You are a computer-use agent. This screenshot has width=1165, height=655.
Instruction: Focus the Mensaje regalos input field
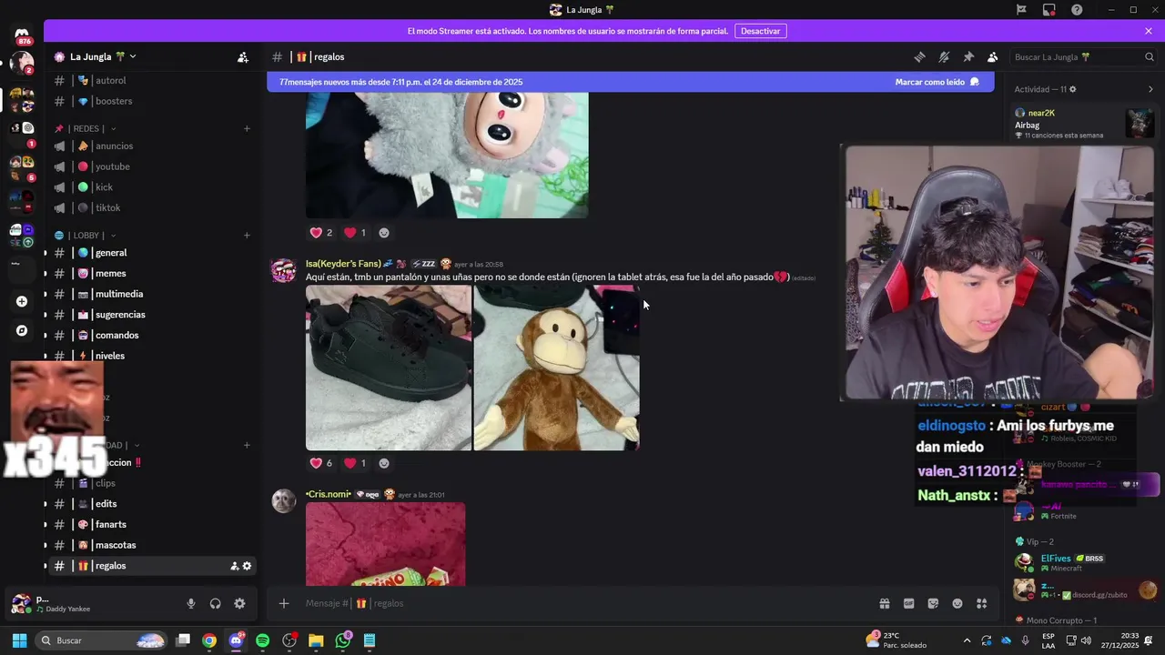click(x=582, y=603)
